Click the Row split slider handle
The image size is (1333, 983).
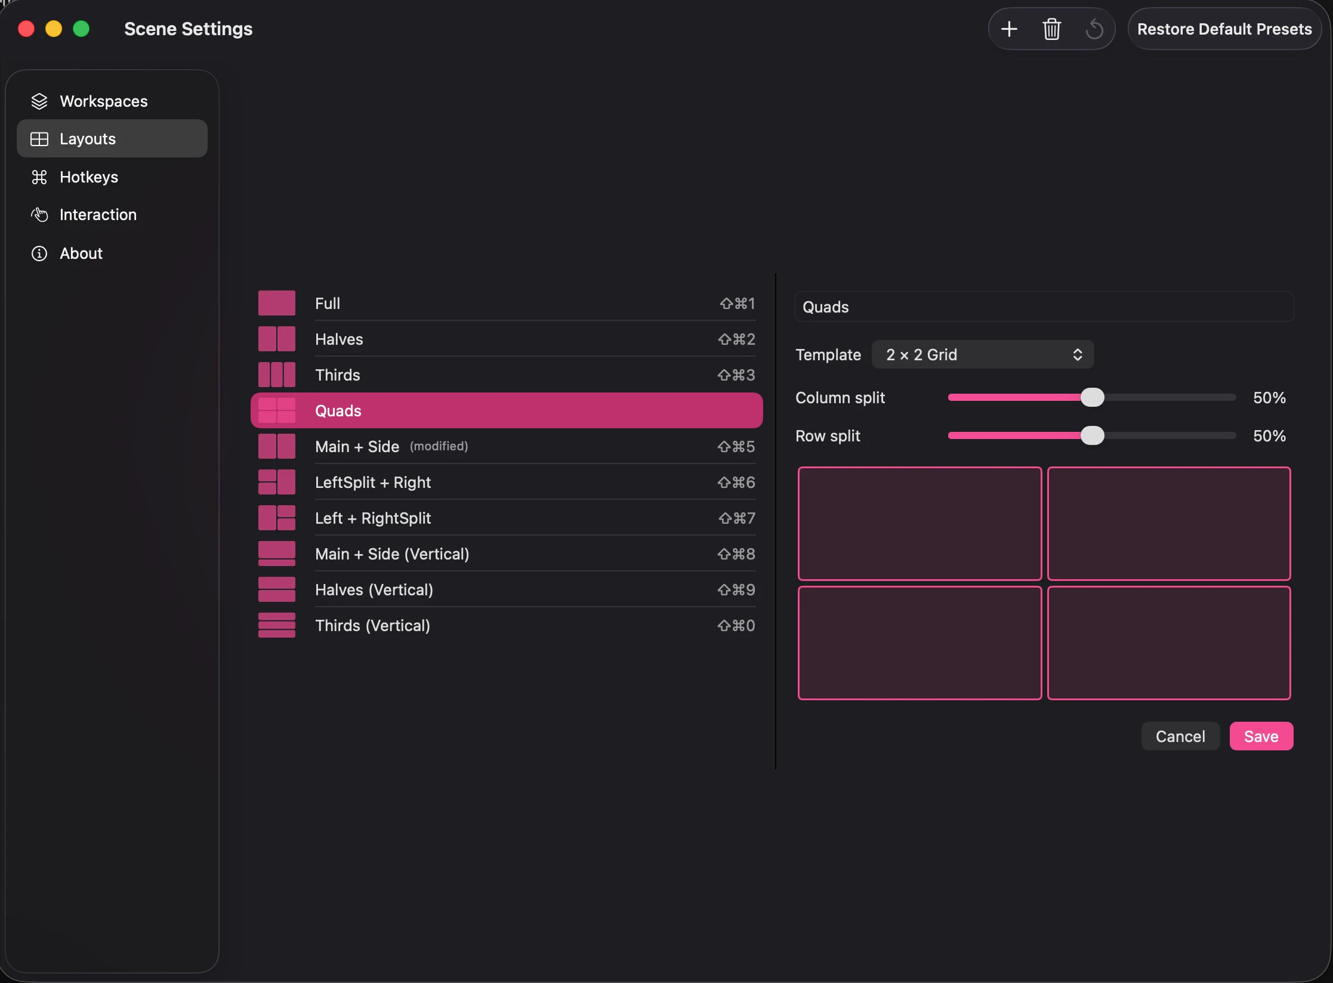[x=1093, y=435]
